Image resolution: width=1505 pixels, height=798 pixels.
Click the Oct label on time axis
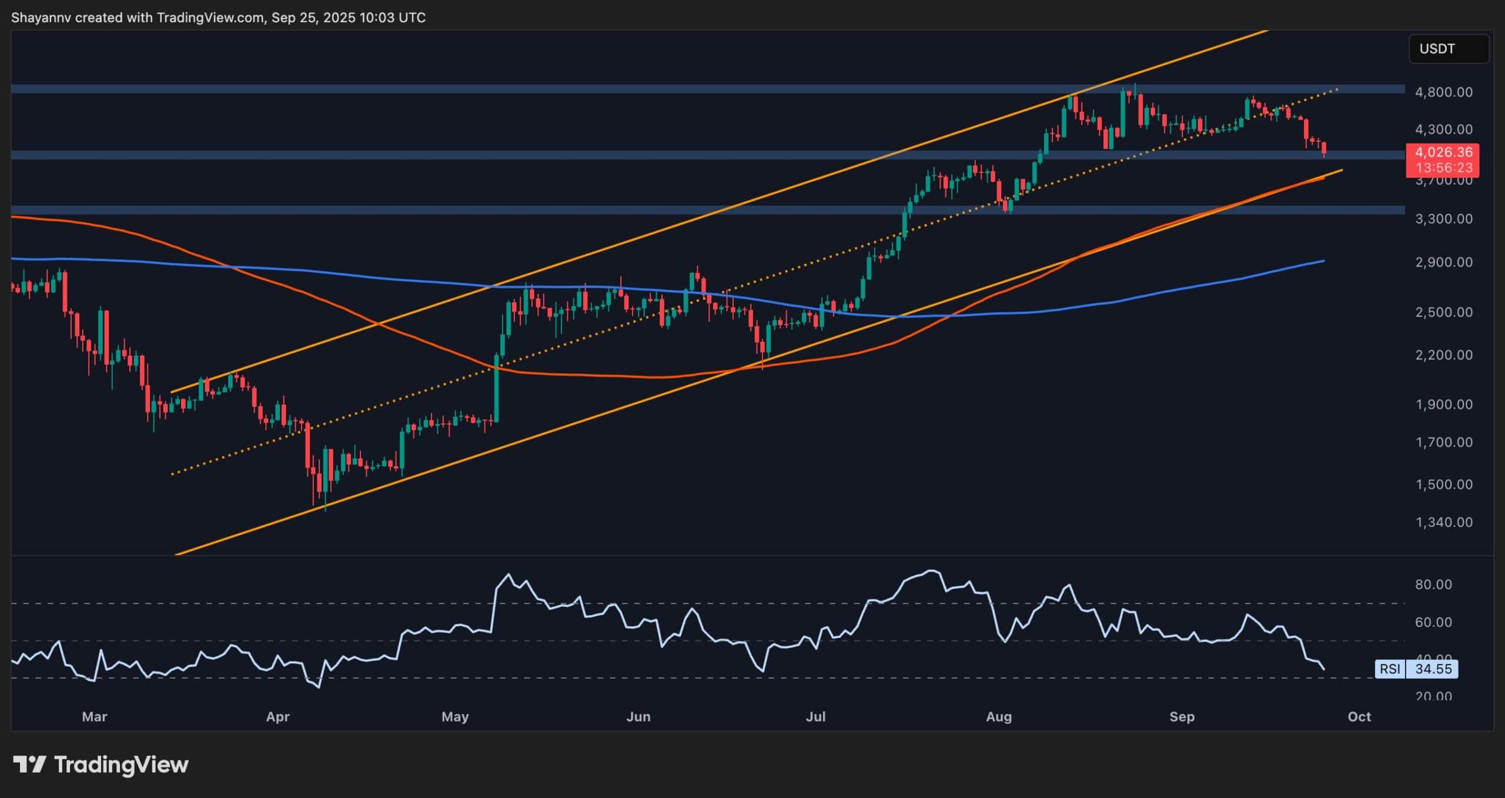click(1359, 717)
